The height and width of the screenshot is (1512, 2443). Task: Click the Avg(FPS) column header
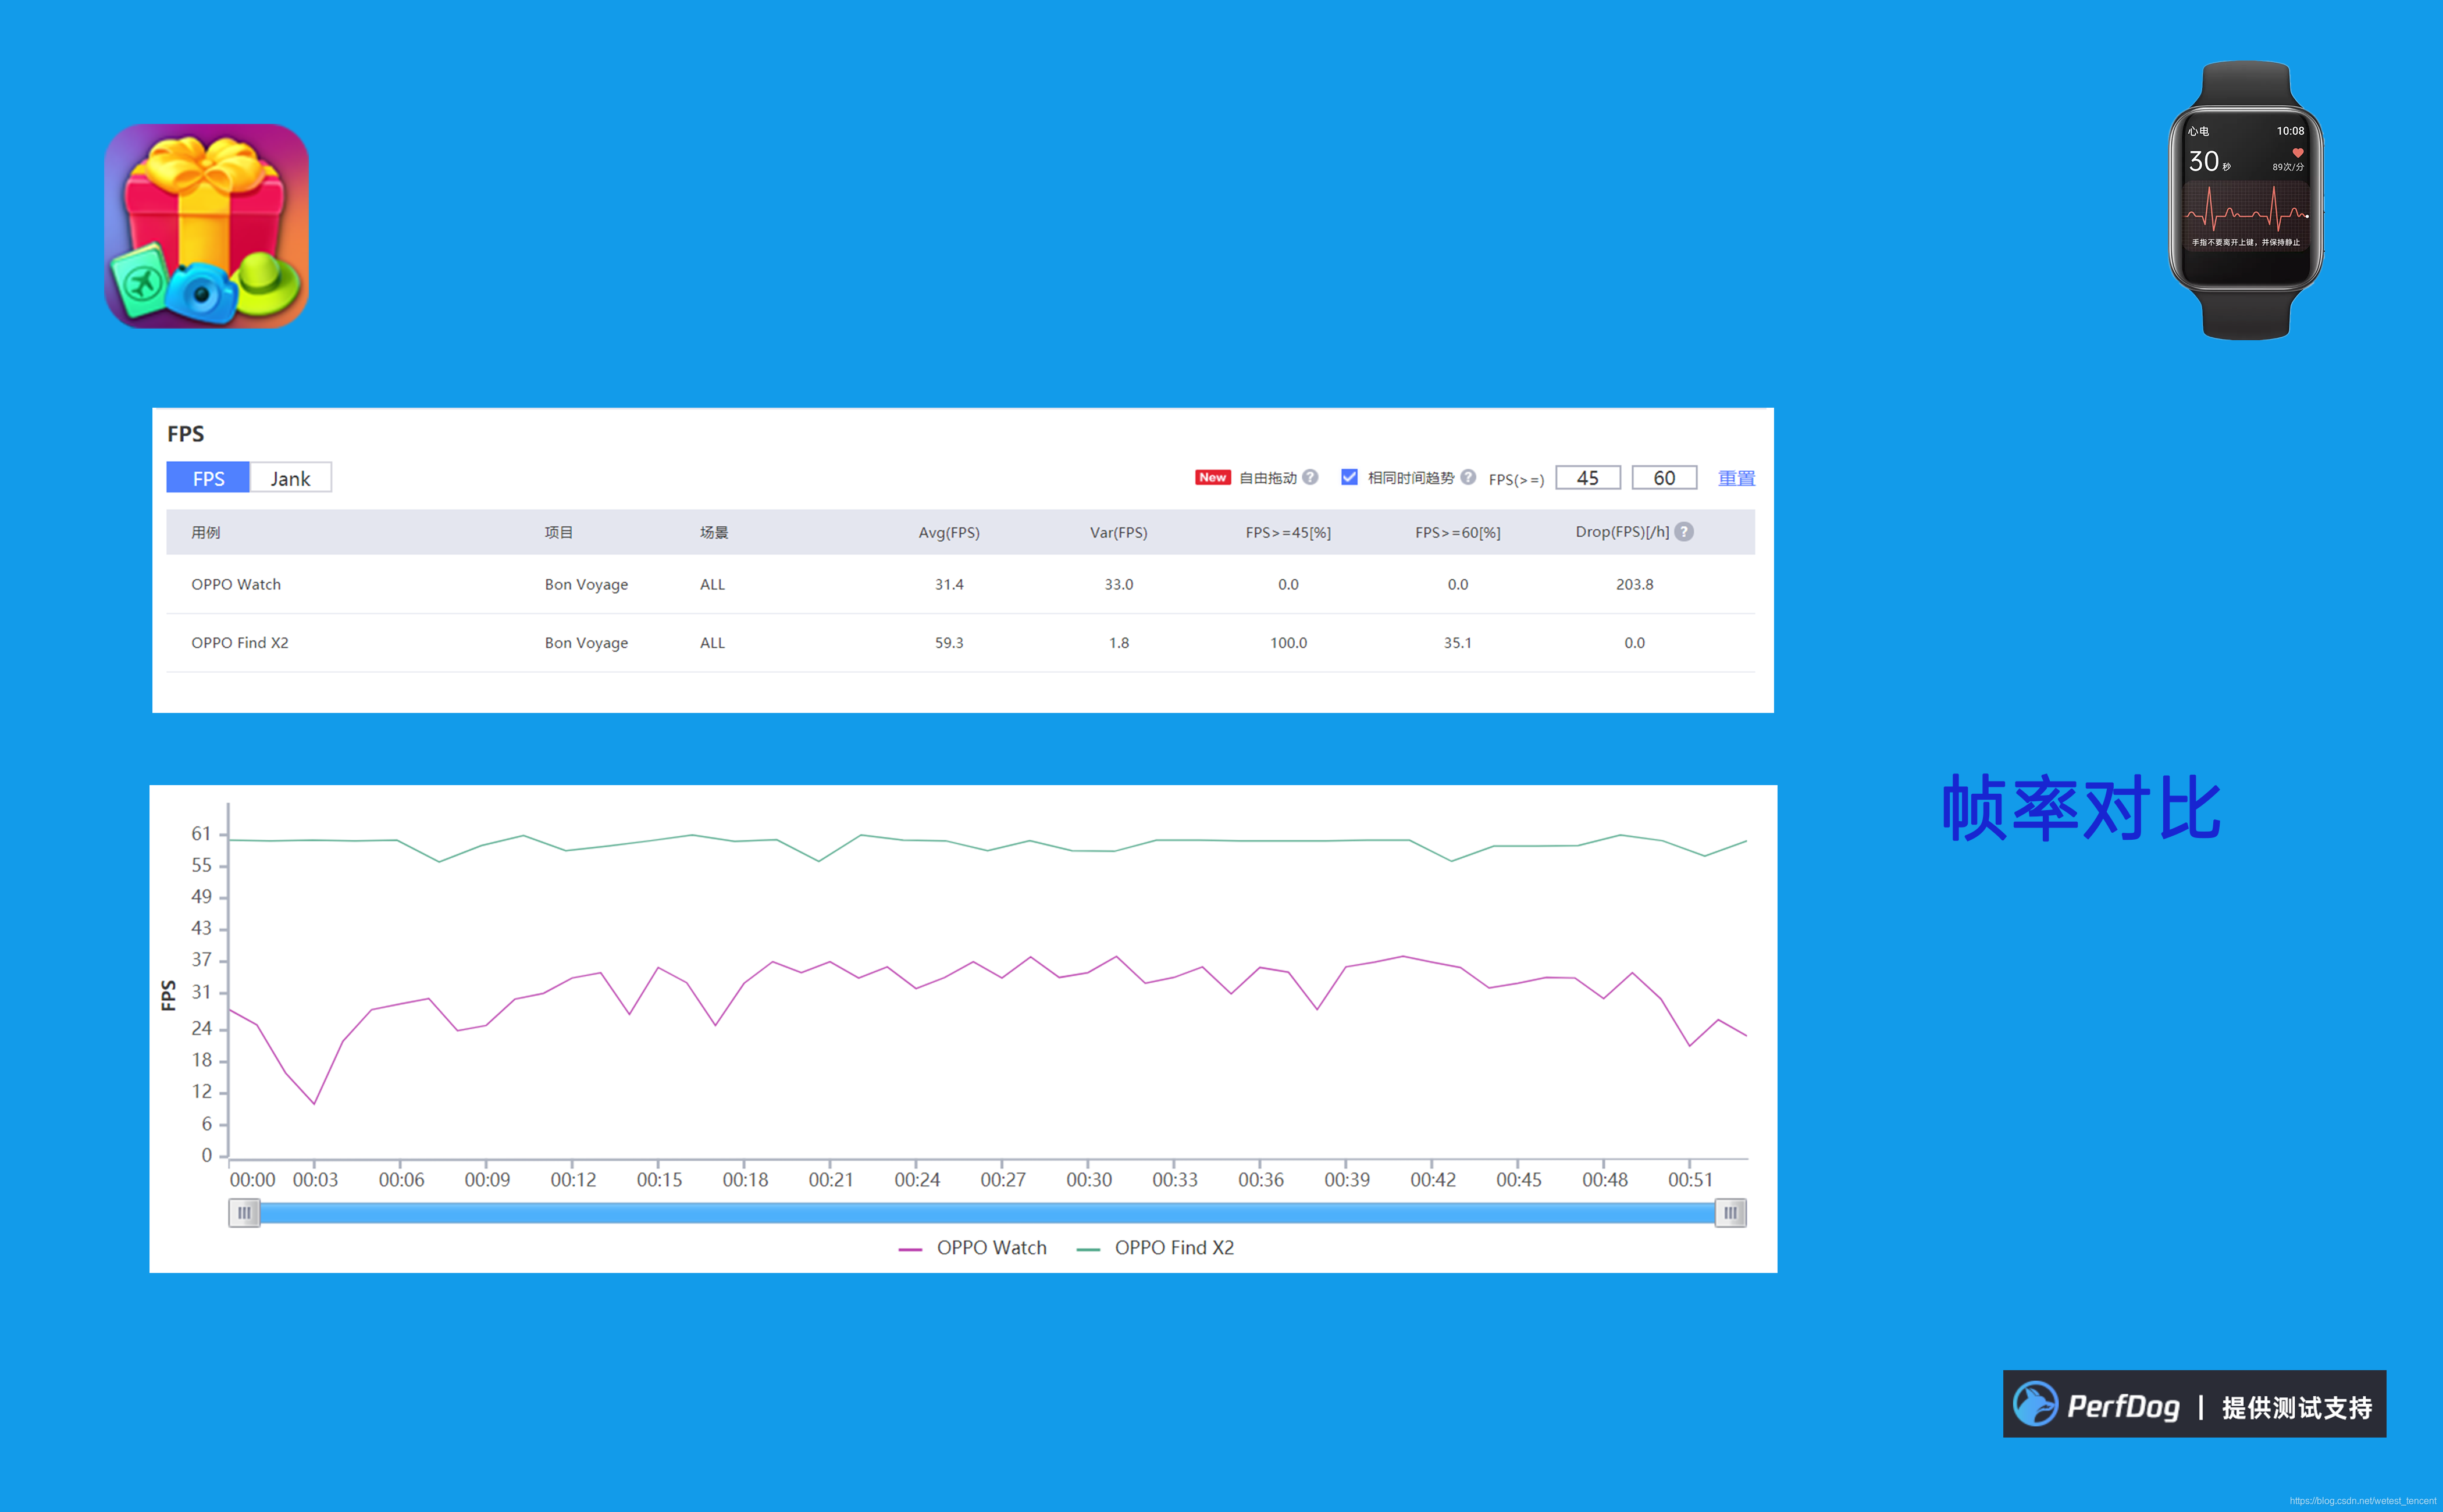click(x=948, y=532)
